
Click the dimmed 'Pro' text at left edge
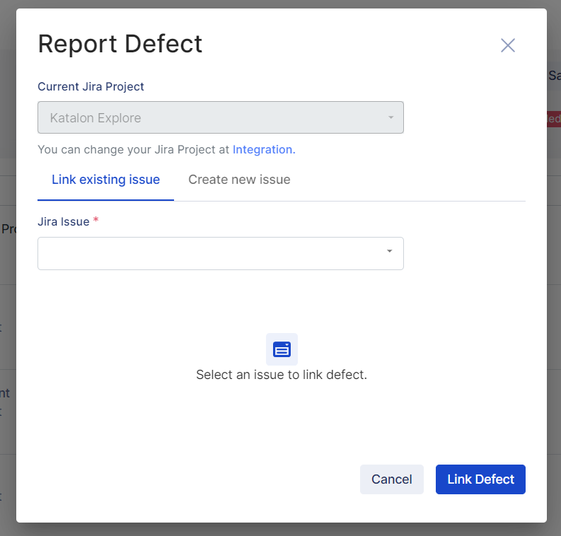(8, 229)
